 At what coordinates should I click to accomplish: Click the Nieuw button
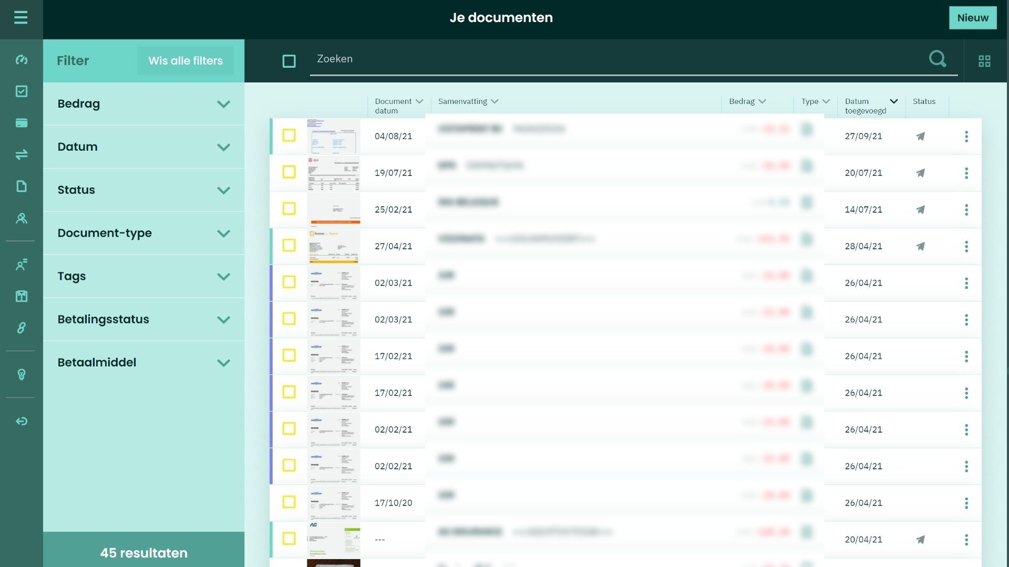click(972, 18)
